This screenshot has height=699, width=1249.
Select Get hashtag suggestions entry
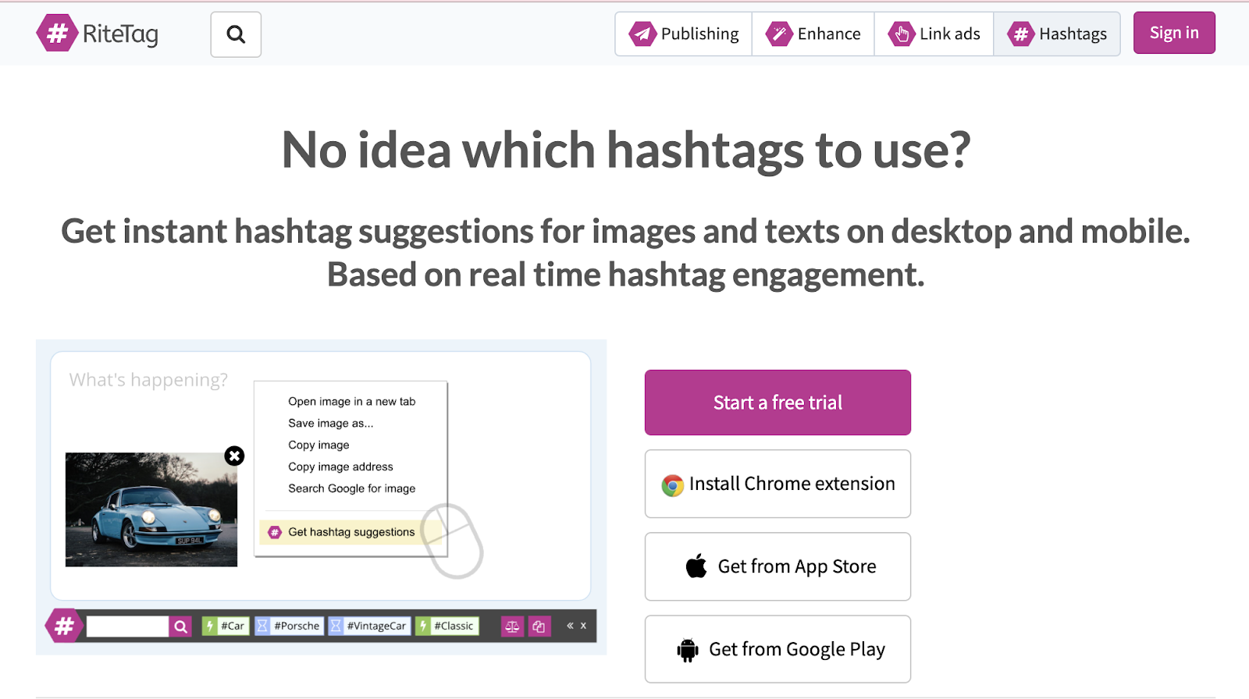tap(351, 532)
